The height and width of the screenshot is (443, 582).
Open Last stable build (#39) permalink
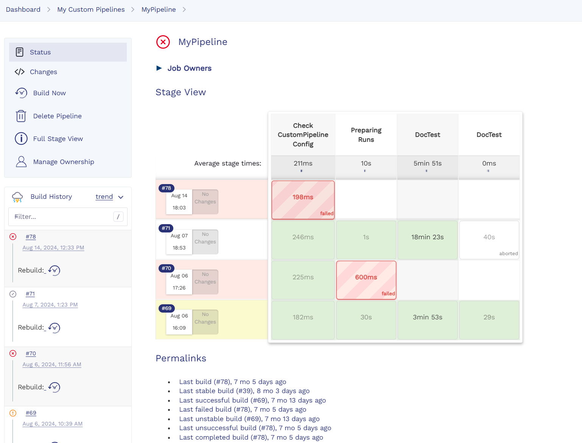[x=244, y=391]
